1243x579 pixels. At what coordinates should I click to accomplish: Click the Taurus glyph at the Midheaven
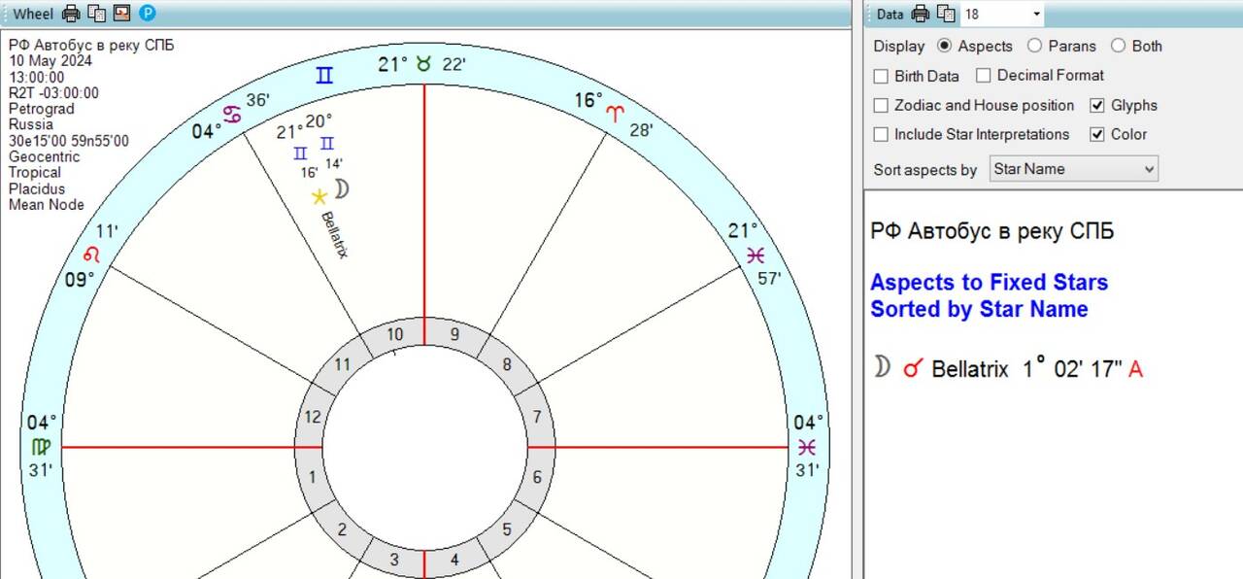coord(423,64)
